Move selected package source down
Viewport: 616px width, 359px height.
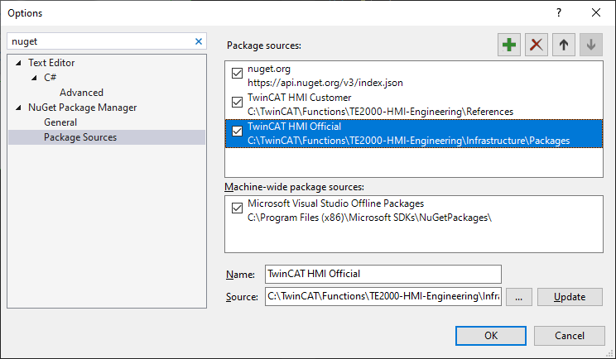coord(591,45)
